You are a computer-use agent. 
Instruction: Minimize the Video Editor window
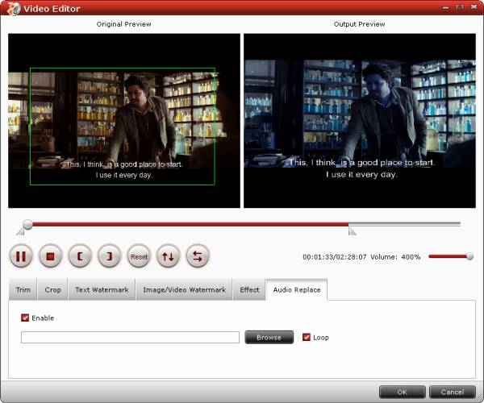click(445, 7)
